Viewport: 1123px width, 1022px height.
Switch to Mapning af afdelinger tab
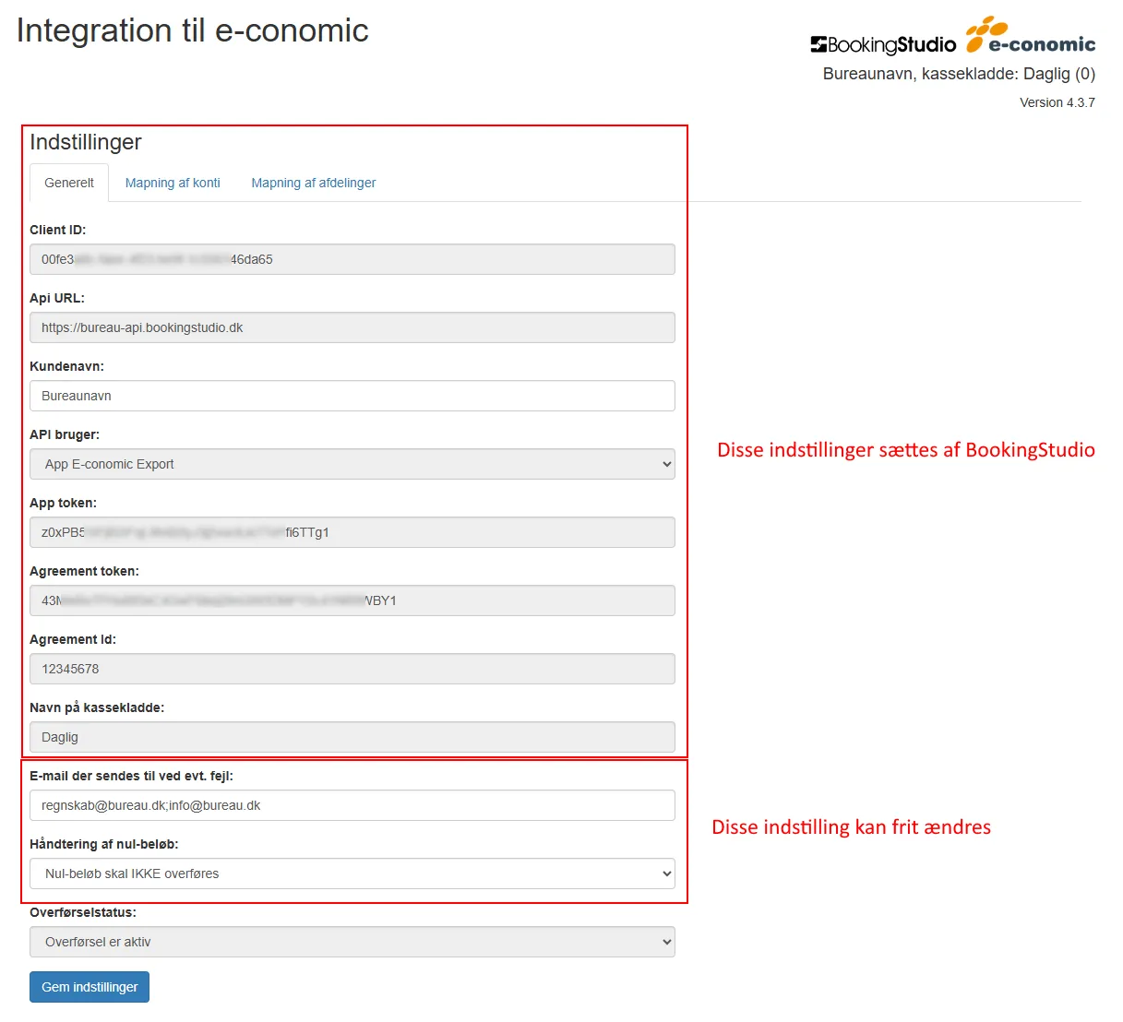tap(313, 183)
